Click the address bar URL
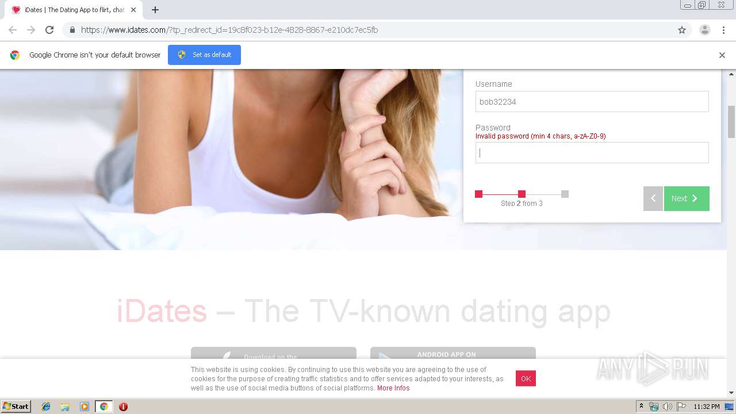The width and height of the screenshot is (736, 414). click(229, 30)
